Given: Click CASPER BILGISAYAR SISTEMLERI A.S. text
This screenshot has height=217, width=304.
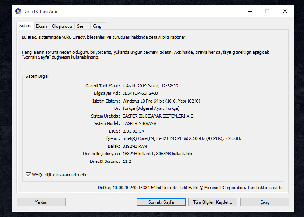Looking at the screenshot, I should tap(158, 116).
